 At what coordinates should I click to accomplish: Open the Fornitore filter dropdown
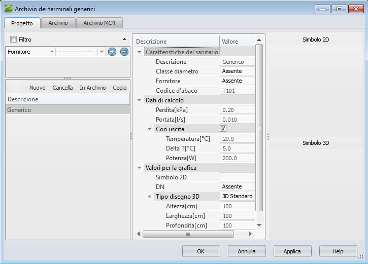coord(51,52)
